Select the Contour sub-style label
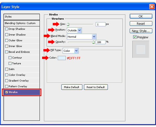The image size is (156, 127). (x=17, y=58)
